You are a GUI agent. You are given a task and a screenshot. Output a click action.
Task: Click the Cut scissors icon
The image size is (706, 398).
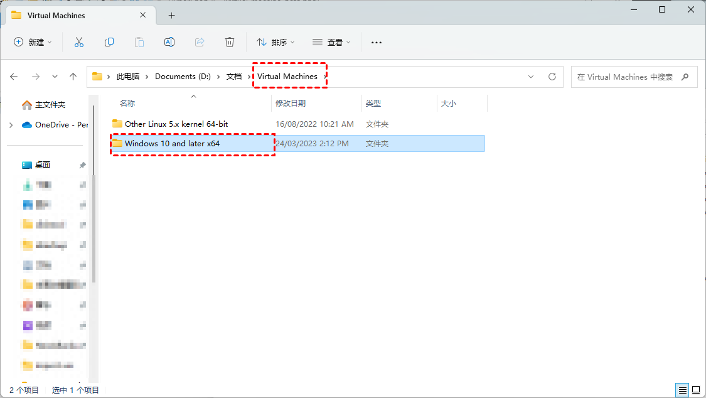(78, 42)
